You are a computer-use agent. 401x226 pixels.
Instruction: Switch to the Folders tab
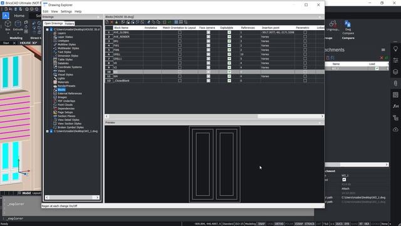click(x=70, y=24)
